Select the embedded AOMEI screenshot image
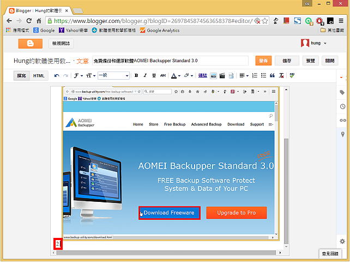The image size is (350, 263). click(x=171, y=163)
